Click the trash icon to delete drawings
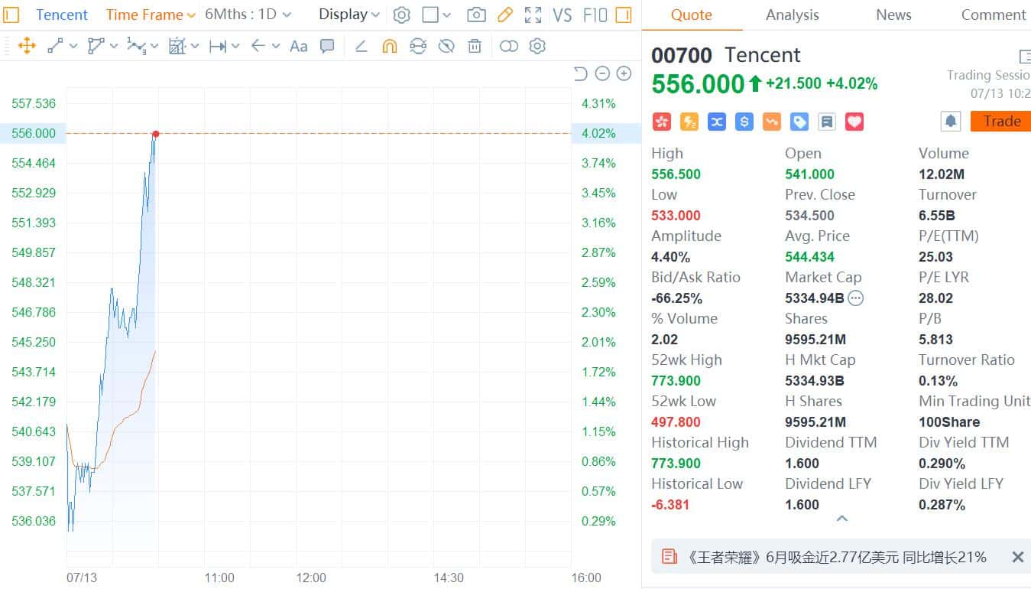Screen dimensions: 1031x589 [475, 46]
